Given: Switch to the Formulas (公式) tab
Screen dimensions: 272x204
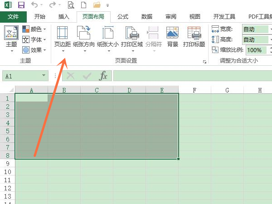Looking at the screenshot, I should coord(123,17).
